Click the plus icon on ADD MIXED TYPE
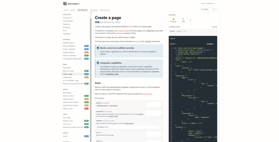The height and width of the screenshot is (142, 279). click(x=160, y=127)
